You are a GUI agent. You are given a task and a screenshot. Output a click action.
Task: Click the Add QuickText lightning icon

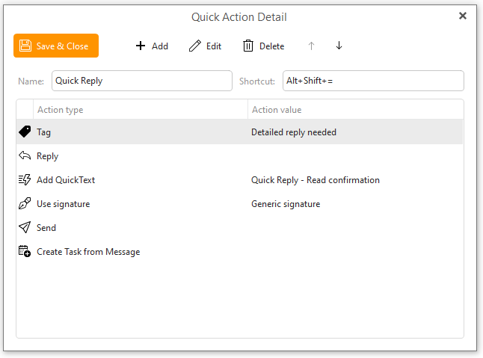[25, 180]
